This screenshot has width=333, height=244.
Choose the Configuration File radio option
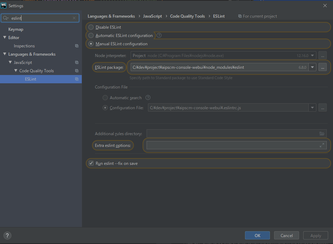105,107
